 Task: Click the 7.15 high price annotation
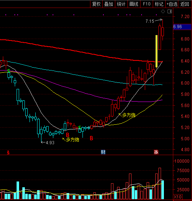(150, 21)
